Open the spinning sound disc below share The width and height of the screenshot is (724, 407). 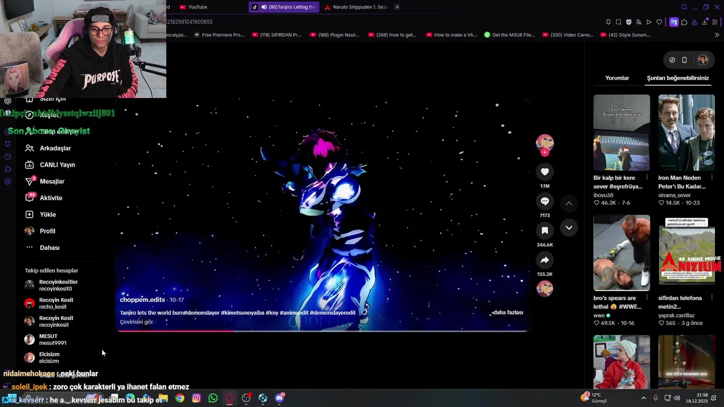(x=545, y=288)
